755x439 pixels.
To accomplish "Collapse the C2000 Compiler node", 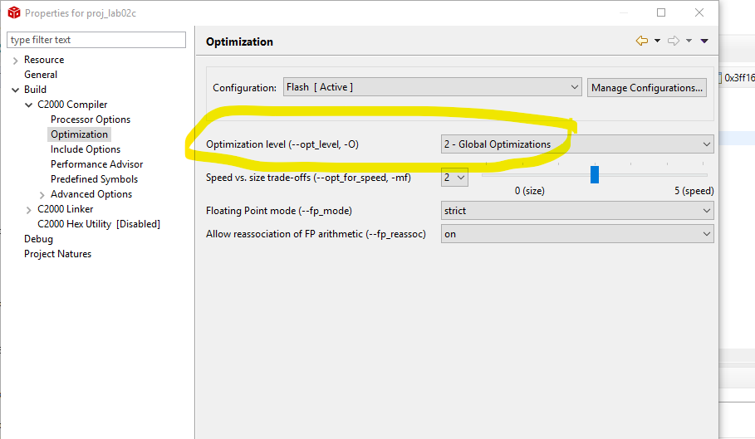I will (29, 105).
